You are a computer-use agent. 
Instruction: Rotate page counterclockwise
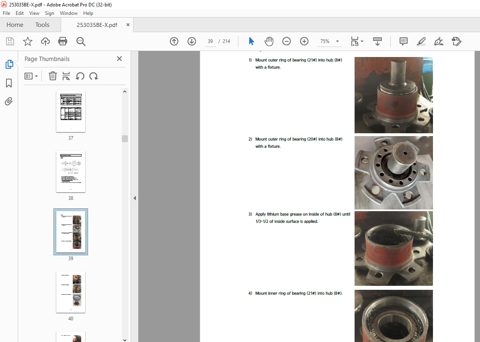pyautogui.click(x=80, y=76)
